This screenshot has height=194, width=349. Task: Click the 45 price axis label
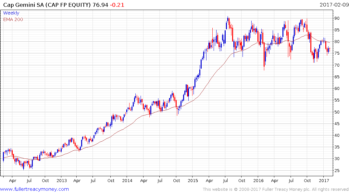point(337,124)
